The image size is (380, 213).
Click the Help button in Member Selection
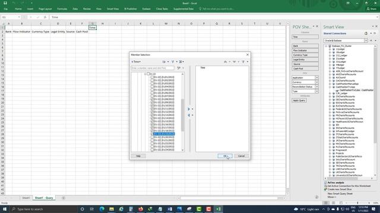point(138,156)
